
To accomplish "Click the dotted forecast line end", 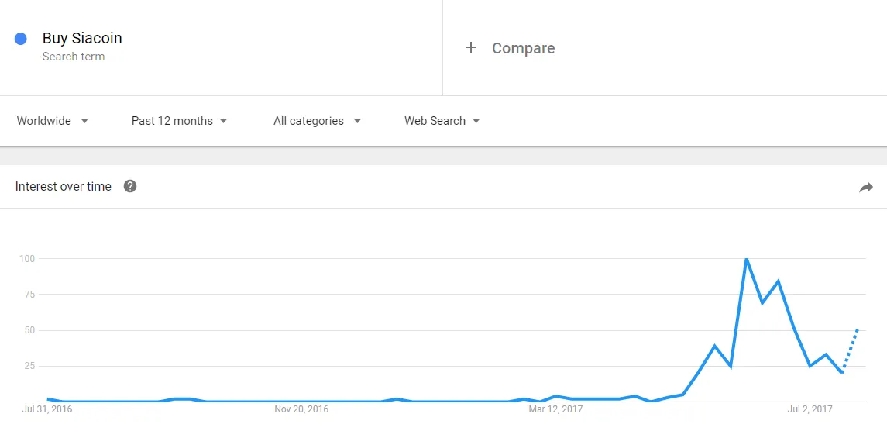I will click(858, 329).
